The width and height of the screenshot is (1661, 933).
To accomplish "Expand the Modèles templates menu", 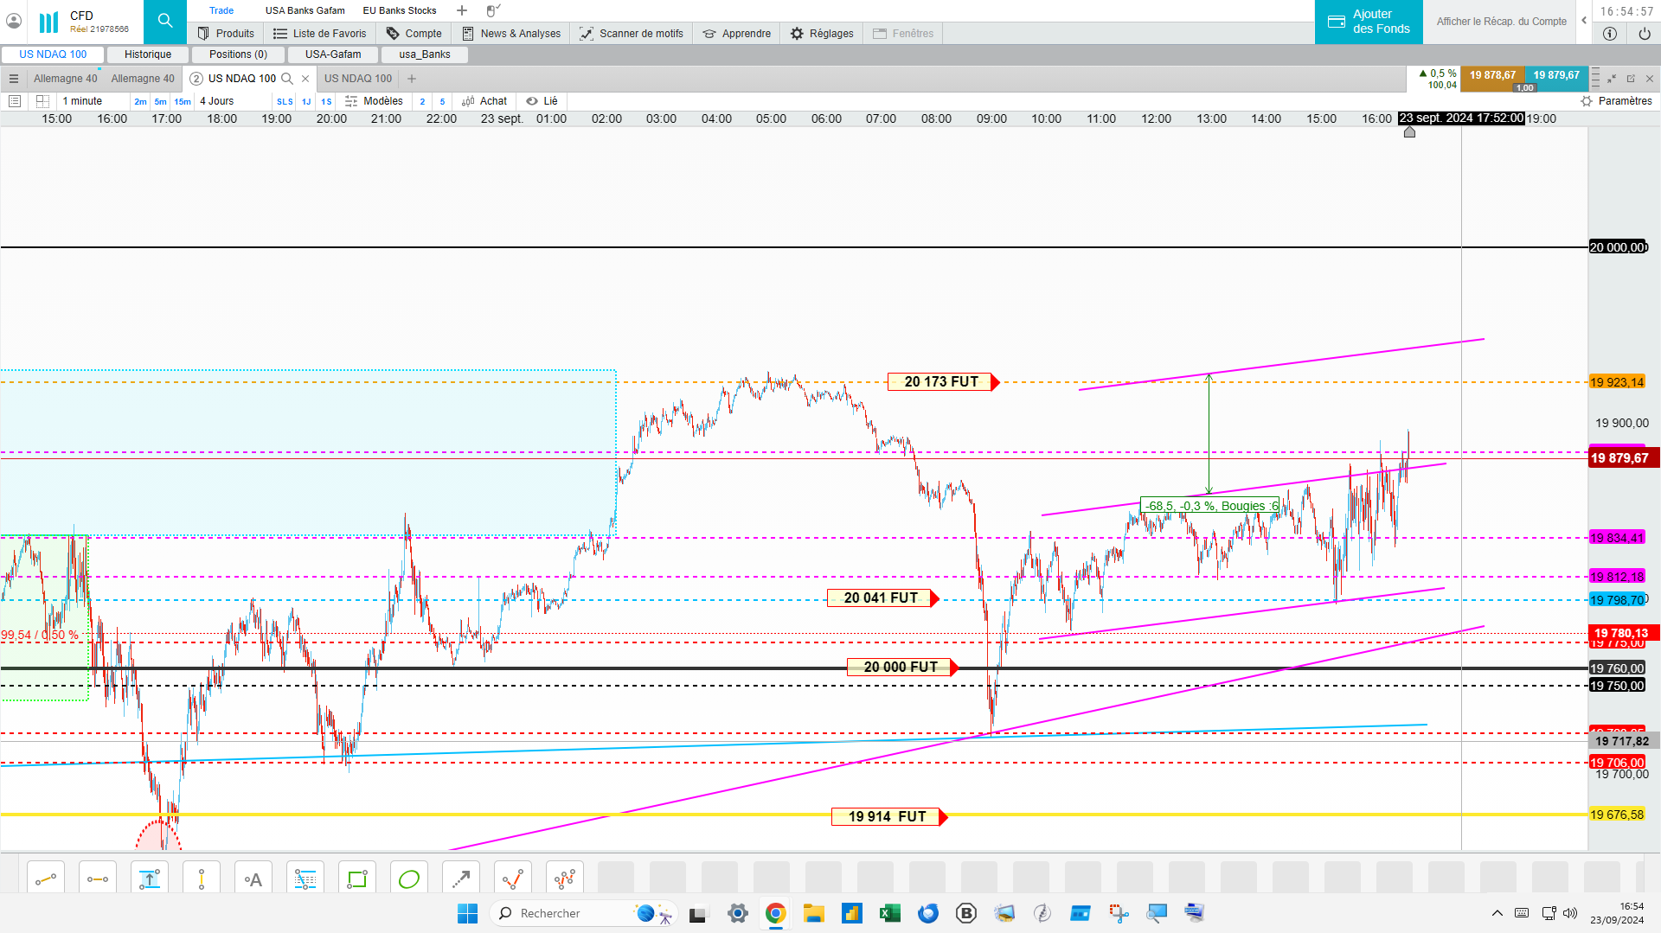I will 375,101.
